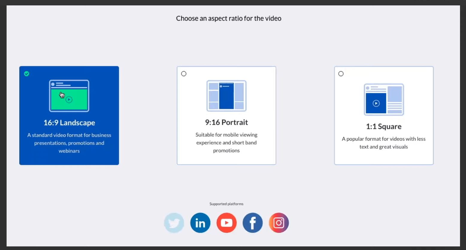Image resolution: width=466 pixels, height=250 pixels.
Task: Toggle the checked 16:9 Landscape radio
Action: [27, 74]
